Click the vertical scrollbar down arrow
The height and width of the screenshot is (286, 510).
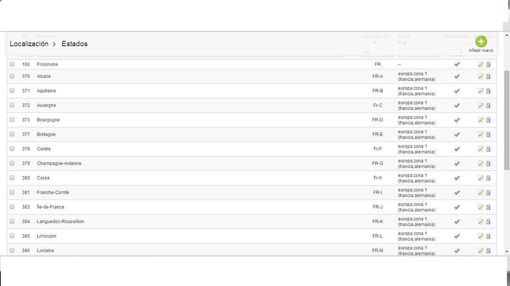coord(507,252)
